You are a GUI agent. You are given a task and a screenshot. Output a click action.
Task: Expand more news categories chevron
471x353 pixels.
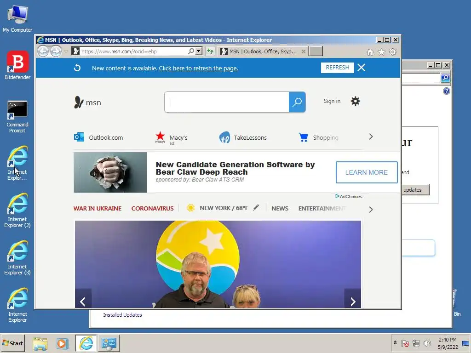(x=371, y=210)
